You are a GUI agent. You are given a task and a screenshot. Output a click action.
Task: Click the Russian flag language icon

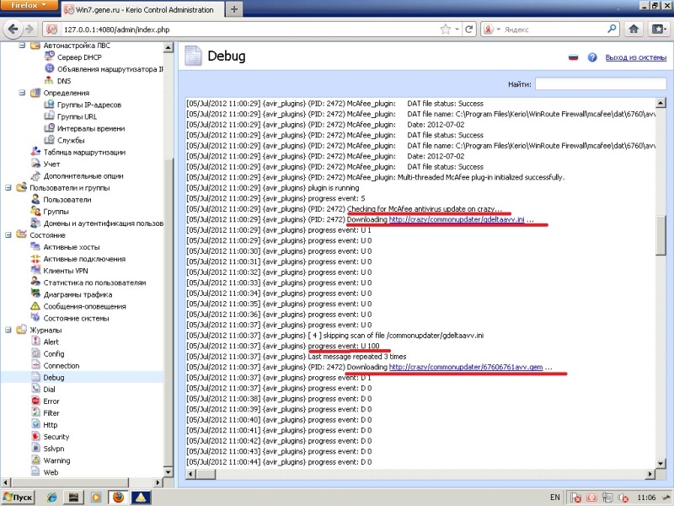(575, 57)
